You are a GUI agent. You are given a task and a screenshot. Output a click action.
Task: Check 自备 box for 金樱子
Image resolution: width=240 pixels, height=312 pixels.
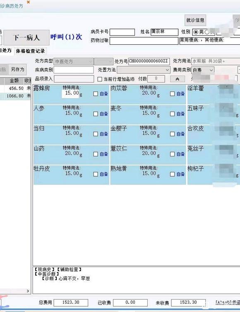pyautogui.click(x=172, y=134)
